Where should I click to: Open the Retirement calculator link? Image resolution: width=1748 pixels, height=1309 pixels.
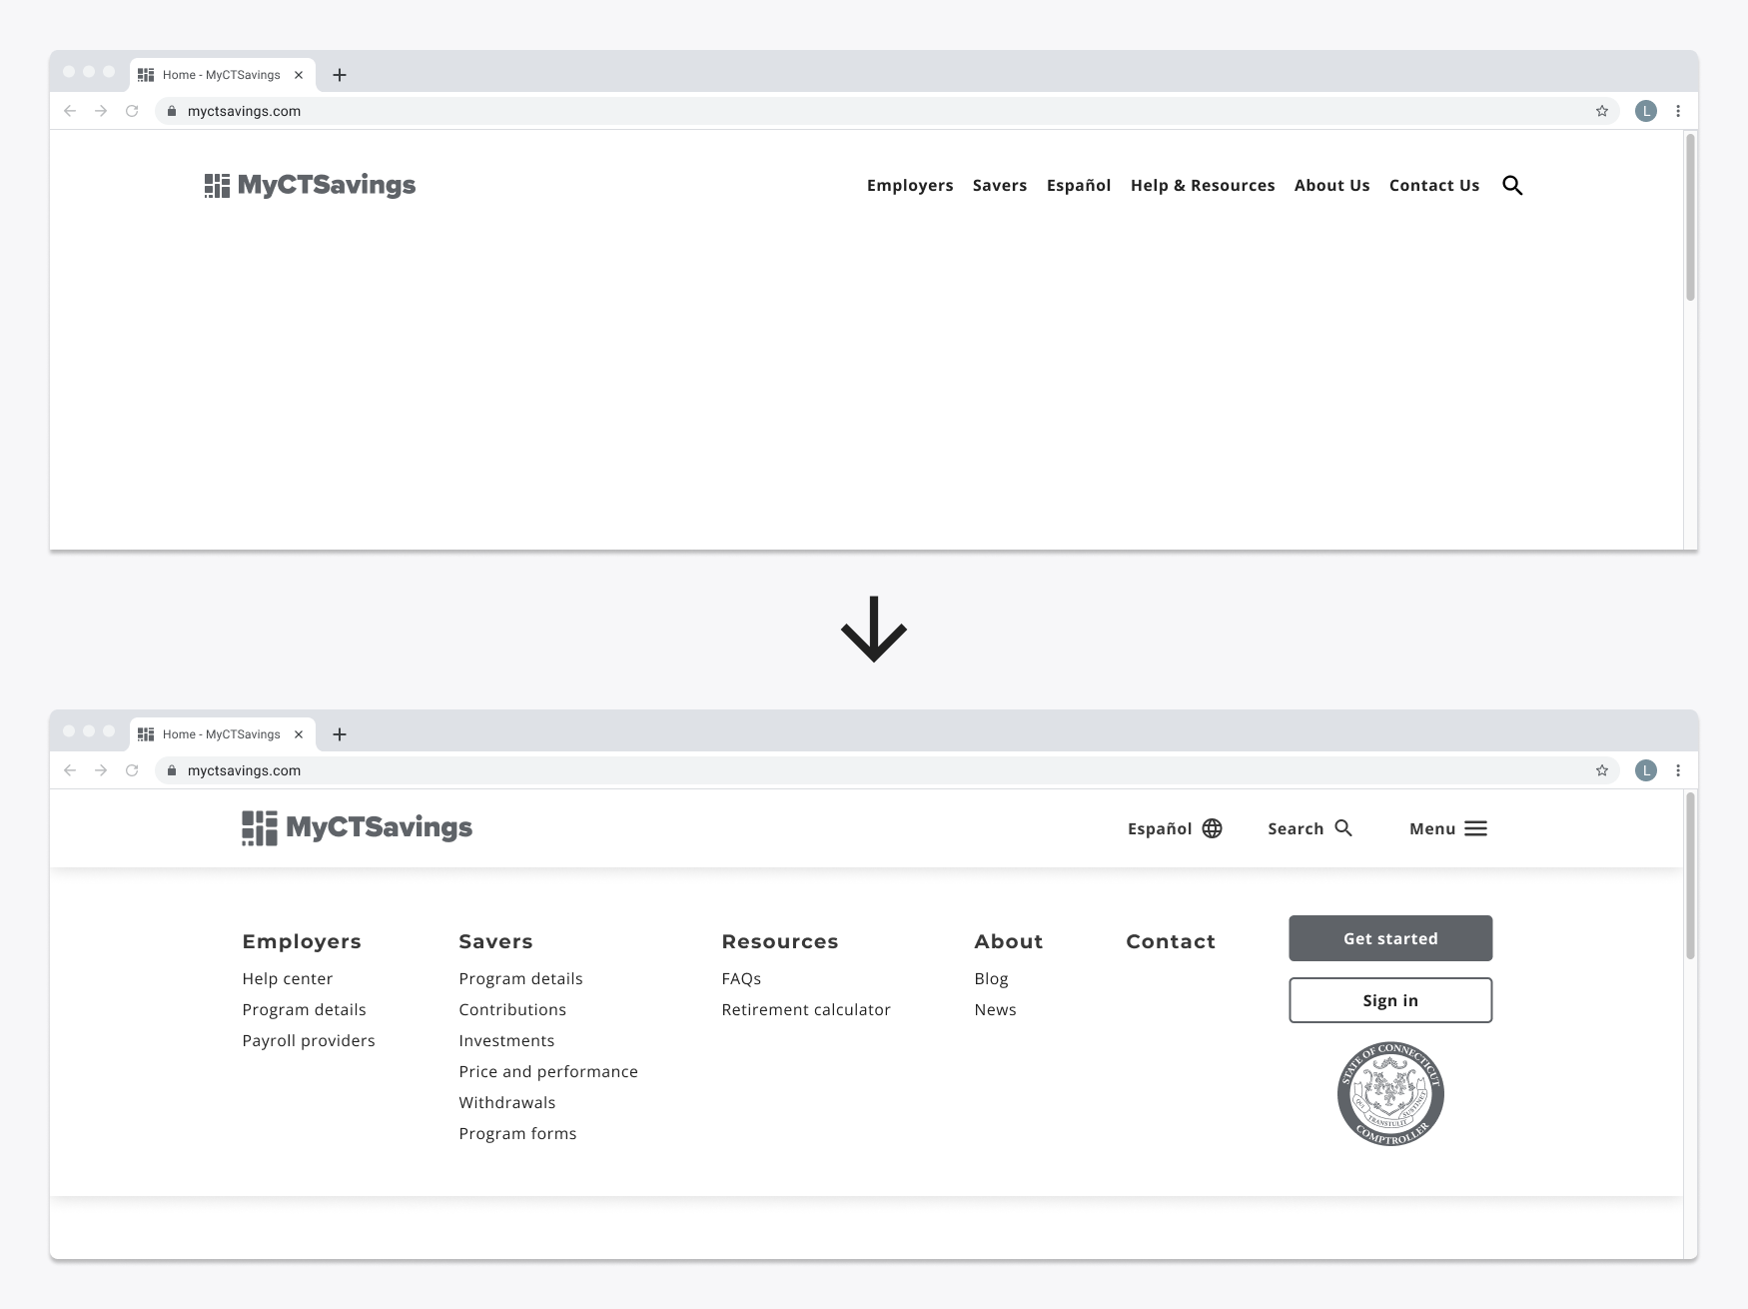click(805, 1009)
